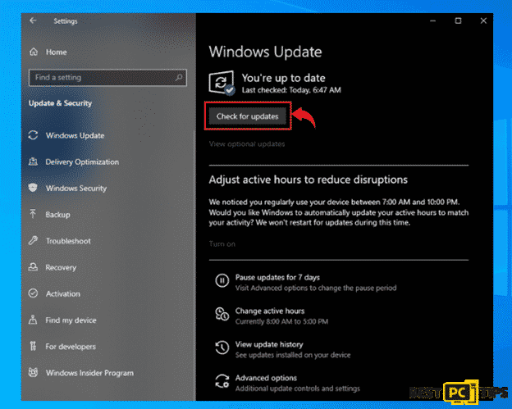Open View update history
This screenshot has width=512, height=409.
(269, 344)
